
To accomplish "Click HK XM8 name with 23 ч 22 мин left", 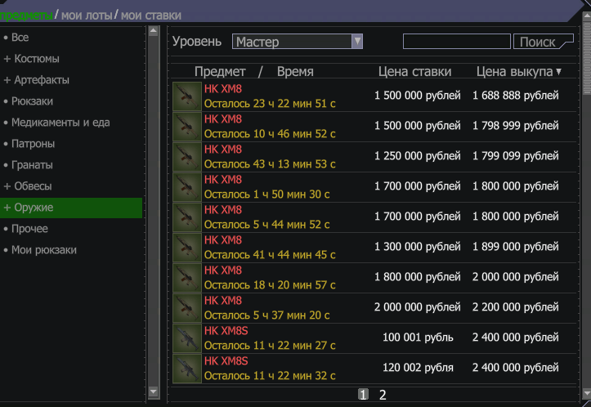I will tap(223, 89).
